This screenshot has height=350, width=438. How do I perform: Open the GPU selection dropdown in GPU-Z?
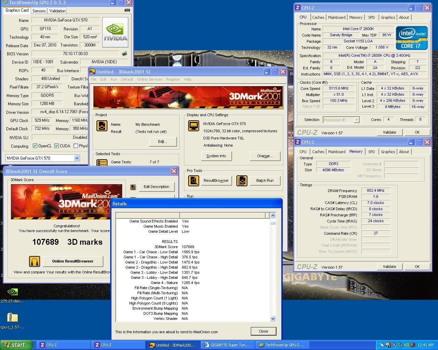pyautogui.click(x=77, y=158)
